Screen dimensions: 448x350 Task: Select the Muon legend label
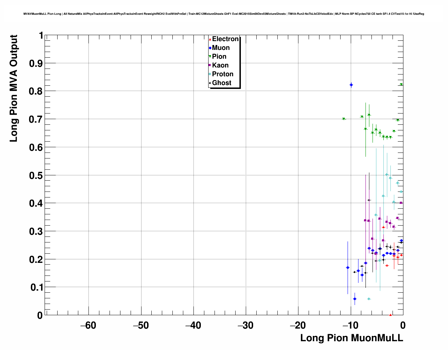tap(221, 48)
